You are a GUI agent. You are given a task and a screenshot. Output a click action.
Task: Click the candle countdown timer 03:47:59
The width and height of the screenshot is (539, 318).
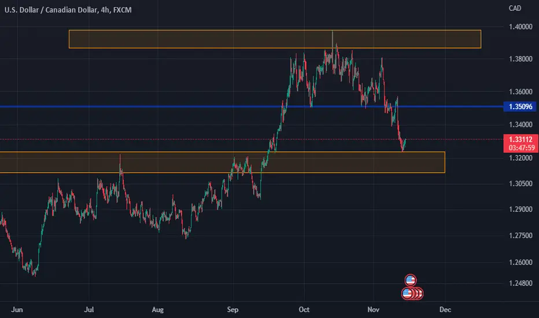522,148
